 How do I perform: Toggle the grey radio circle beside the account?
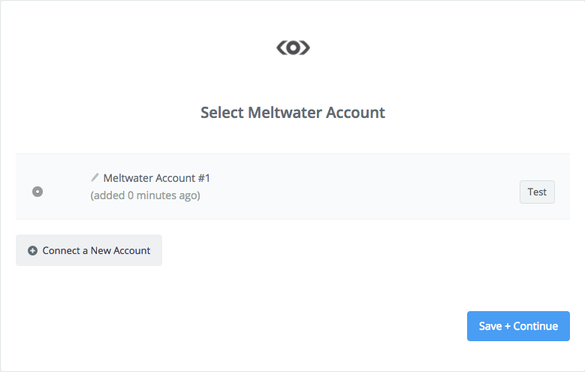(38, 192)
